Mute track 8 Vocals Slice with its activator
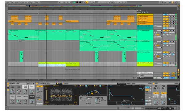 pyautogui.click(x=166, y=17)
